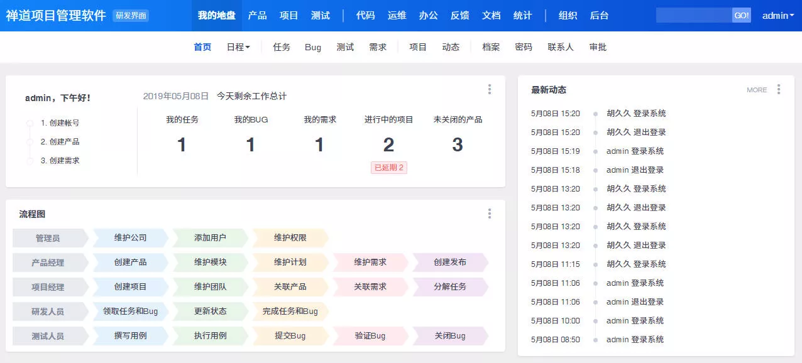The image size is (802, 363).
Task: Switch to the Bug sub-tab
Action: pos(313,47)
